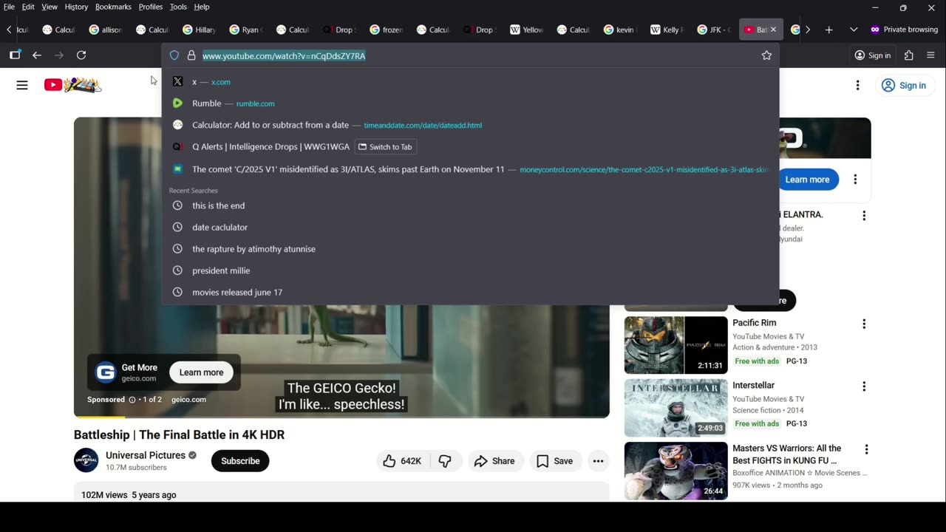Bookmark this page with the star
Viewport: 946px width, 532px height.
(766, 55)
